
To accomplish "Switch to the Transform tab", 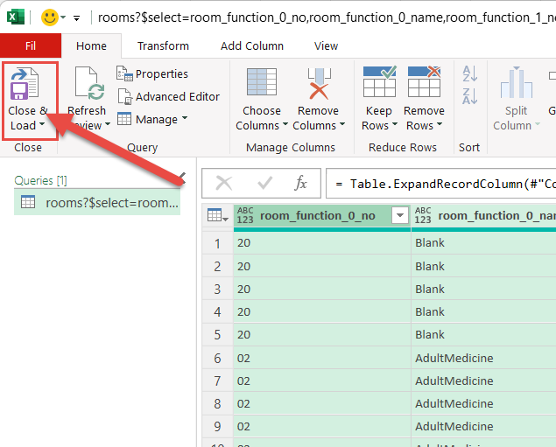I will click(163, 45).
